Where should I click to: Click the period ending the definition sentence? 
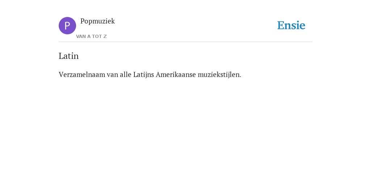coord(241,77)
